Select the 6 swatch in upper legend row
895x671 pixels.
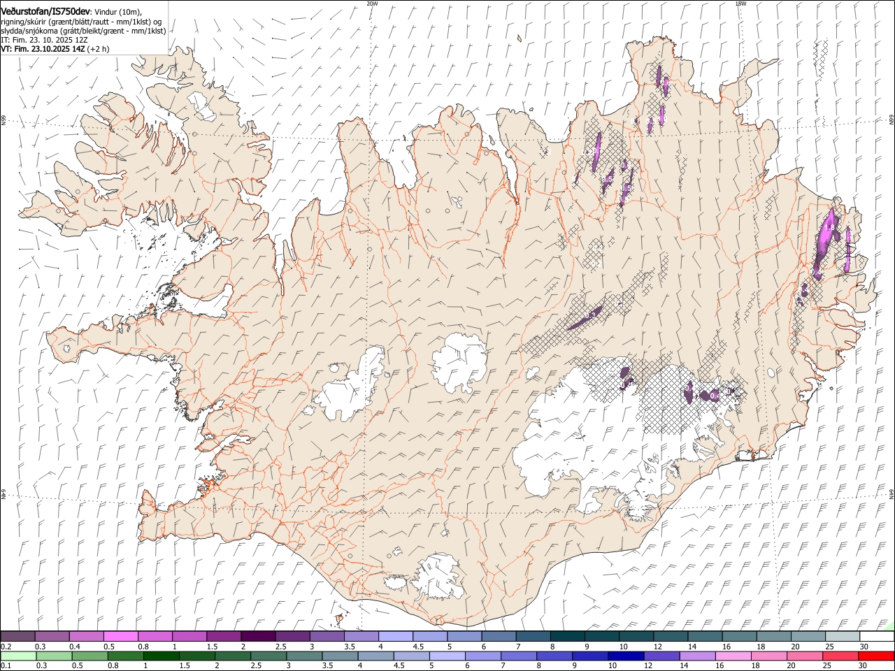499,636
